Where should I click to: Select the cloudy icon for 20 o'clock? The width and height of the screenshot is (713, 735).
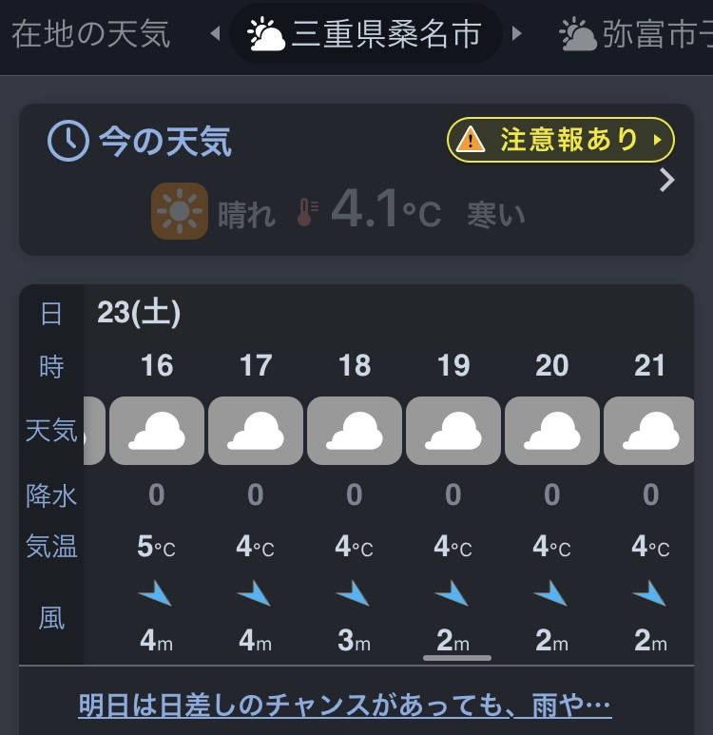(552, 431)
